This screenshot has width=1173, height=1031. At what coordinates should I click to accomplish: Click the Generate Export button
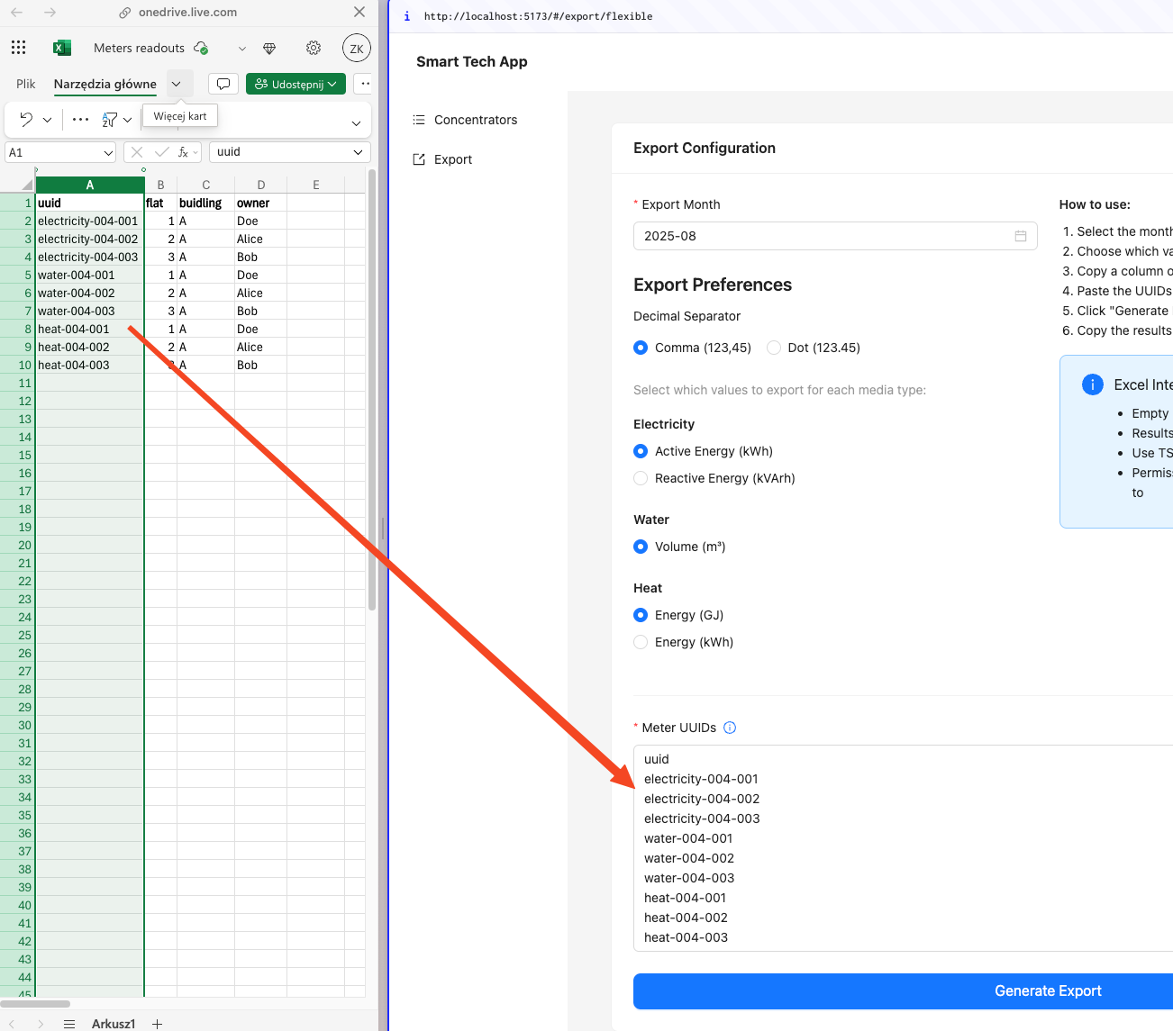(x=1048, y=990)
